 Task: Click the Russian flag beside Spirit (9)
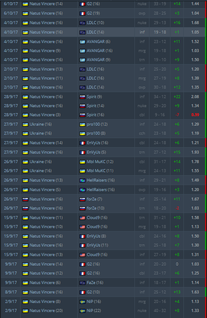pos(82,97)
